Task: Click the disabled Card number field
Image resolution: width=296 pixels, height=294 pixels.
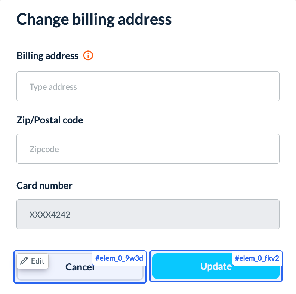Action: click(x=148, y=214)
